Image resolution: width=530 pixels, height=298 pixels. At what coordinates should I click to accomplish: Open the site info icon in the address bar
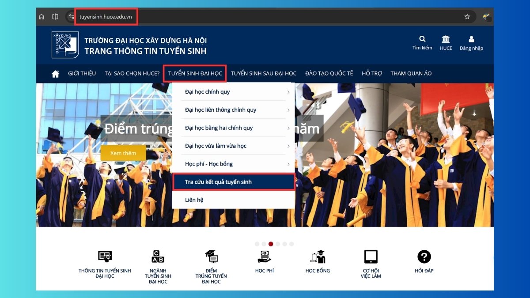72,17
